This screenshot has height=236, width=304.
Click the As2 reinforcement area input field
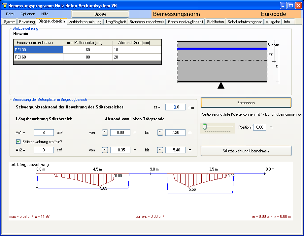click(44, 150)
